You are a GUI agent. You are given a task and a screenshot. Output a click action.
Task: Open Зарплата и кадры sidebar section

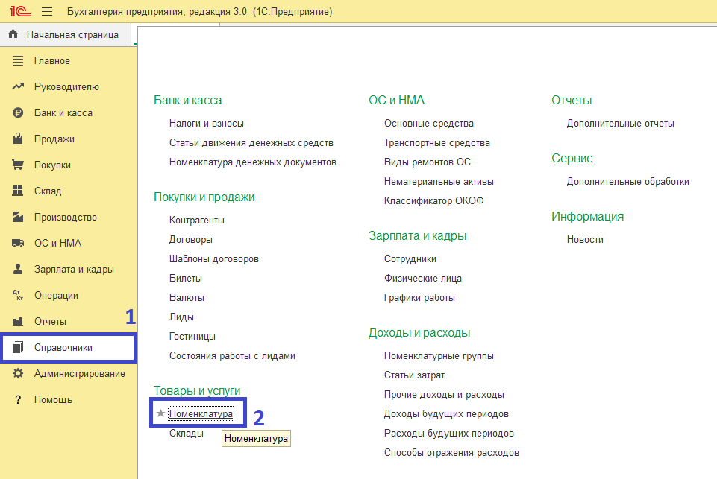pos(74,270)
